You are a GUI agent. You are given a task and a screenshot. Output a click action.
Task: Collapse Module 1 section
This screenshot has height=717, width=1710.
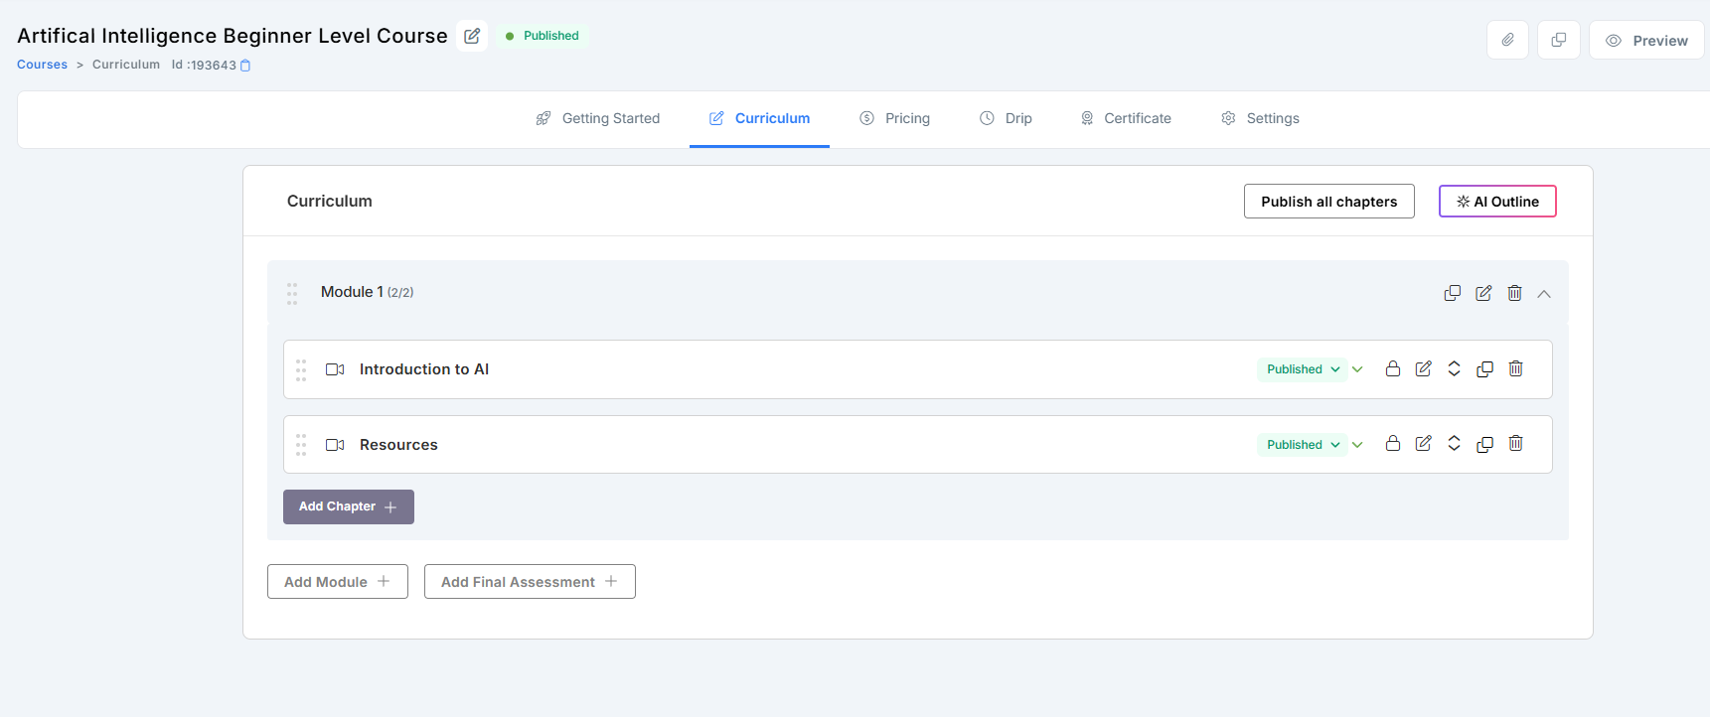point(1544,294)
